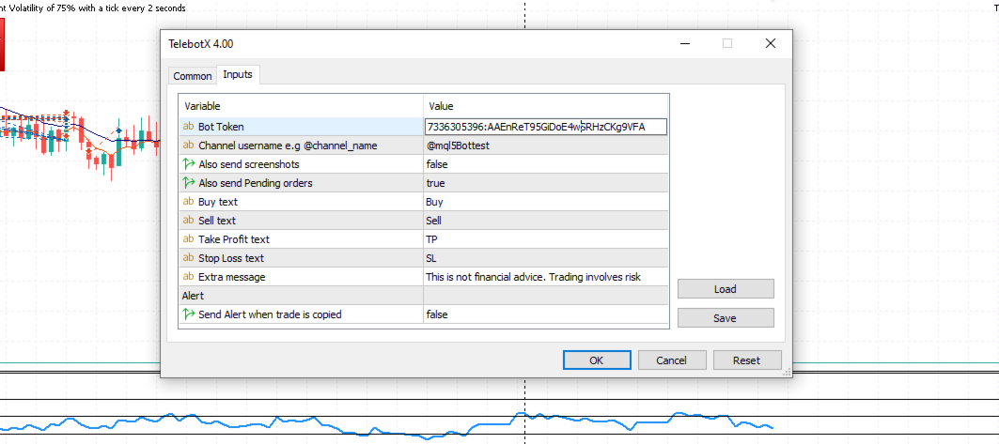
Task: Select the Inputs tab
Action: pos(238,74)
